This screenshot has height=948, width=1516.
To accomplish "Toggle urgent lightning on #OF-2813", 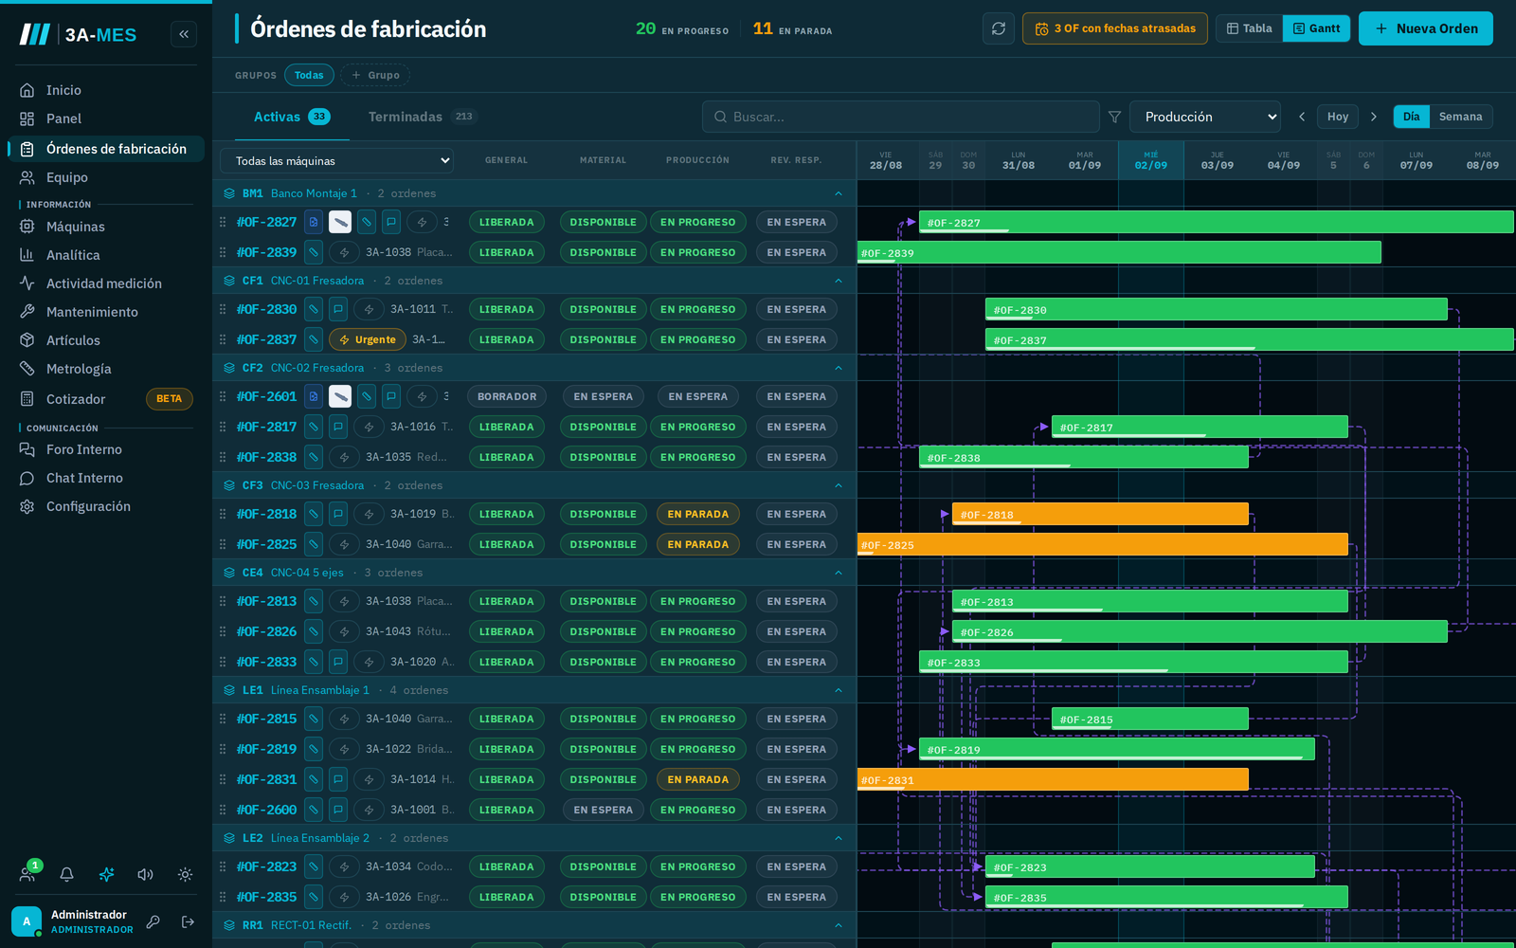I will tap(344, 601).
